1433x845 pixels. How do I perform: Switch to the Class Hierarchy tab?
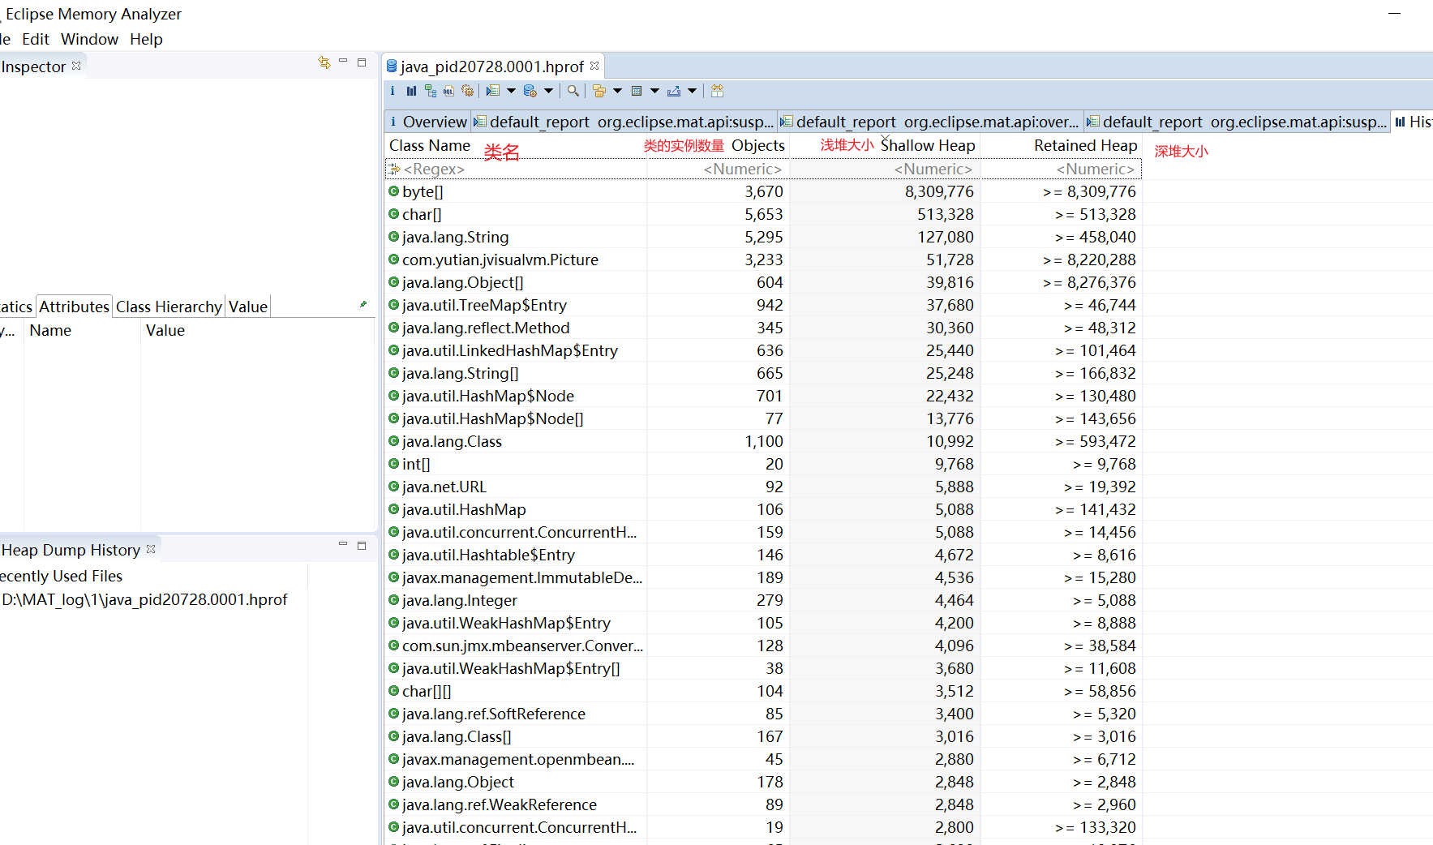pos(169,307)
